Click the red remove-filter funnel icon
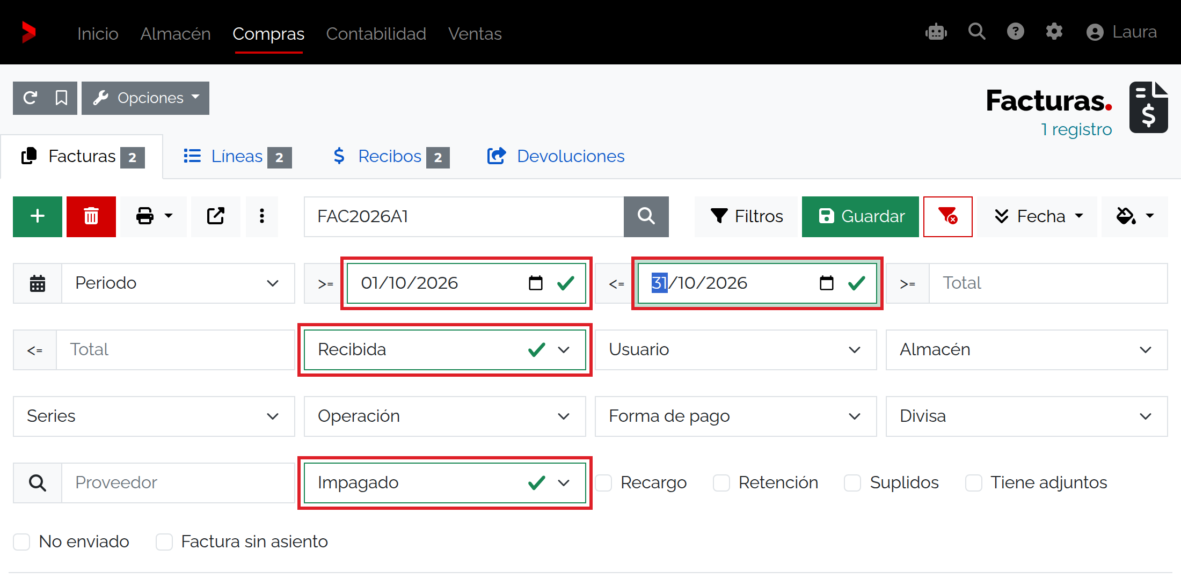This screenshot has height=586, width=1181. coord(948,217)
